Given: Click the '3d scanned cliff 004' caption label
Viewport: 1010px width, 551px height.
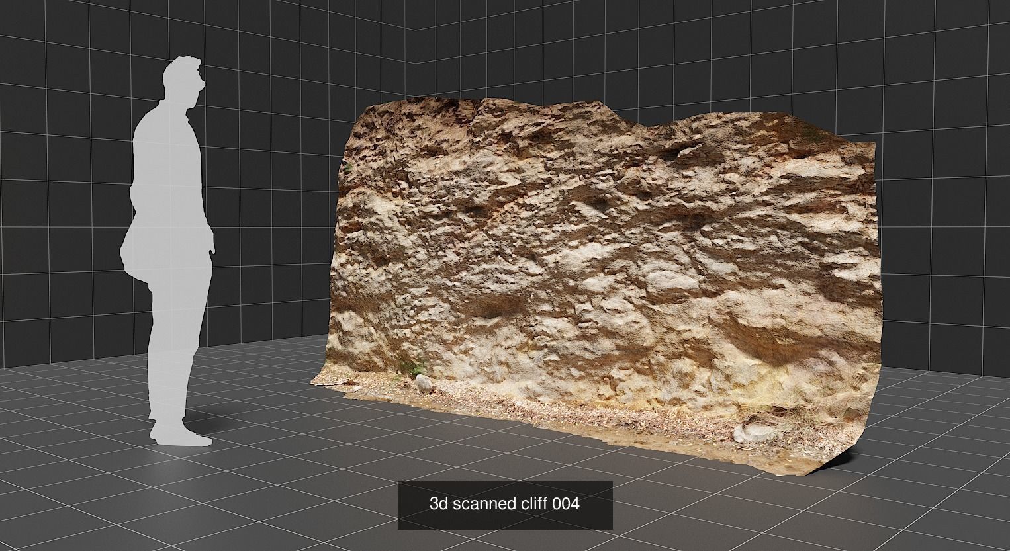Looking at the screenshot, I should point(504,505).
